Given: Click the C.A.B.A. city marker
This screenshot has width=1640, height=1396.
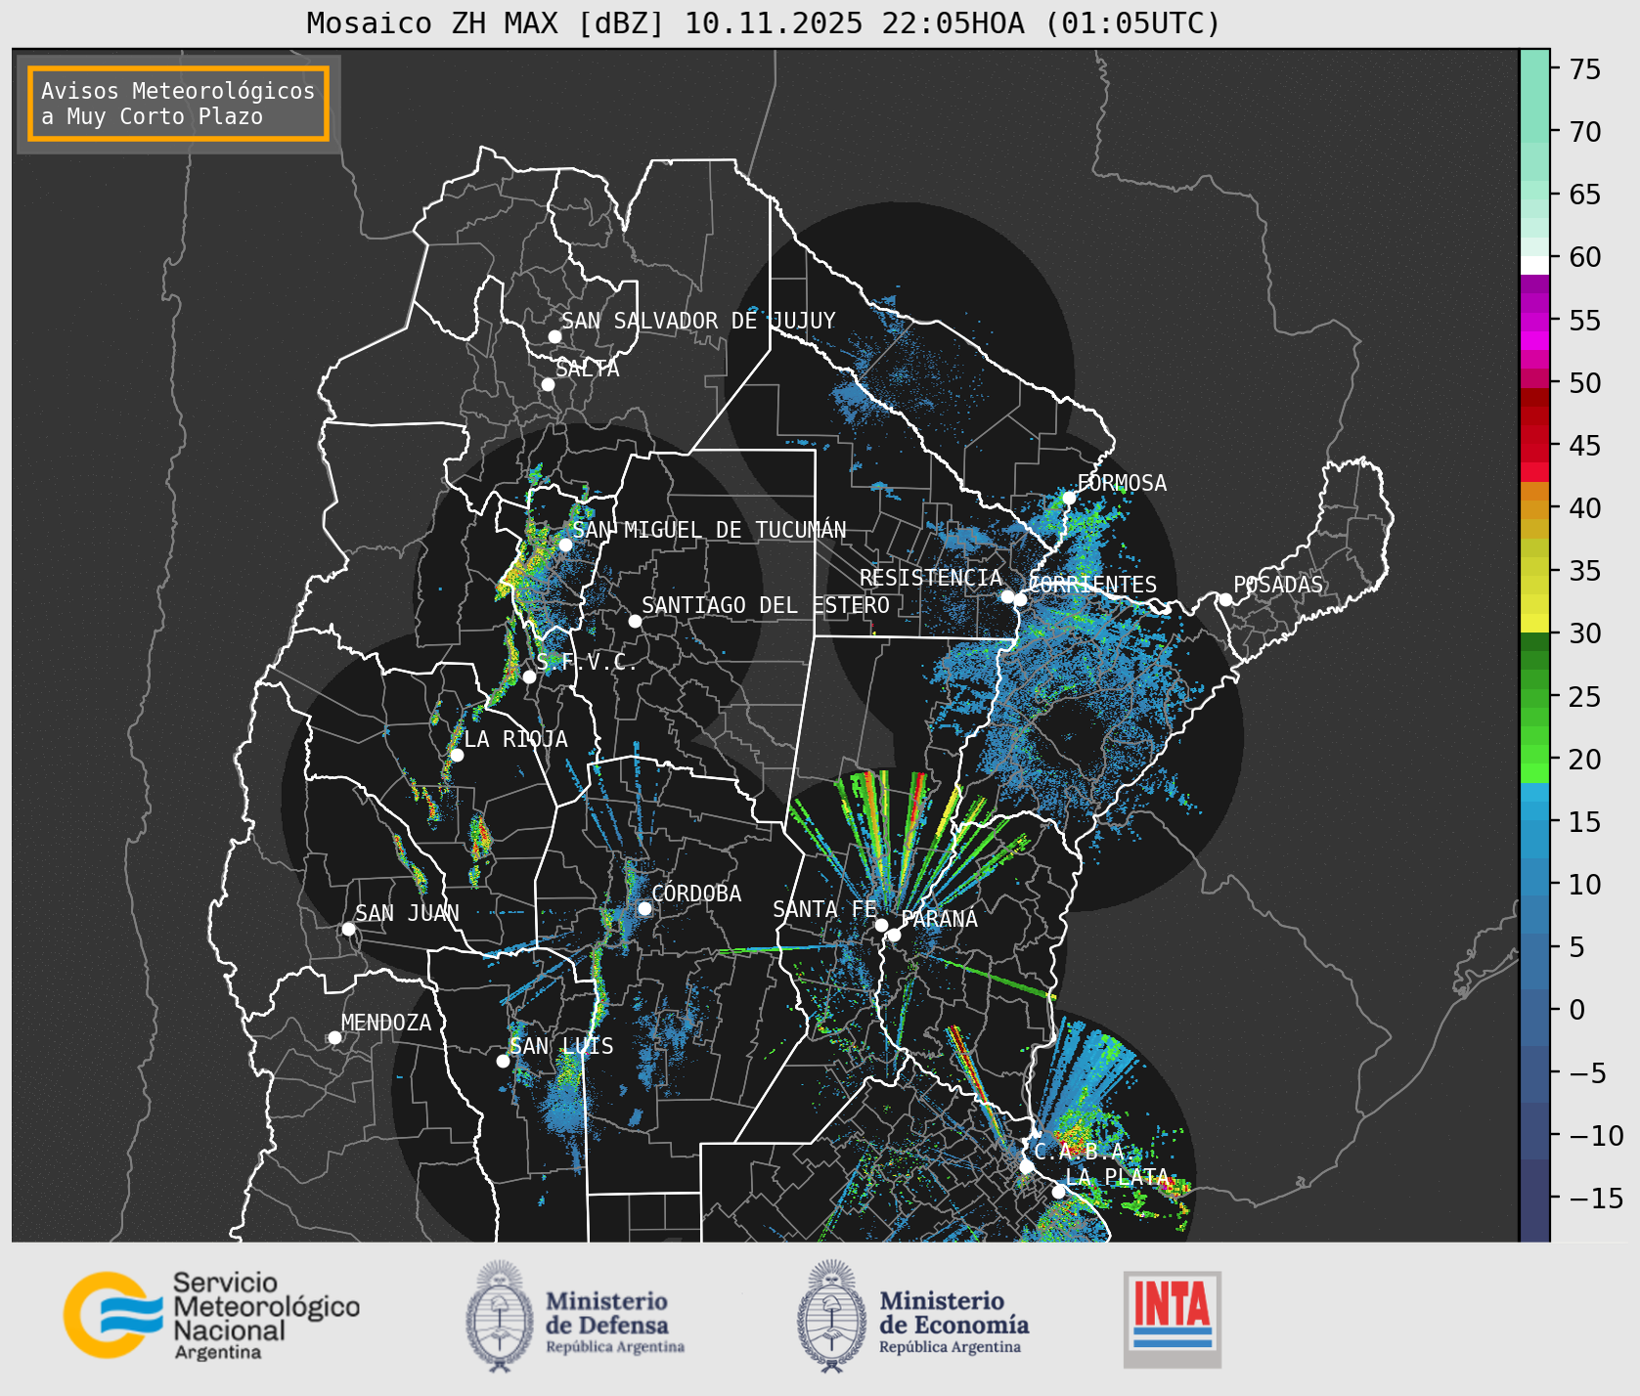Looking at the screenshot, I should [x=1026, y=1166].
